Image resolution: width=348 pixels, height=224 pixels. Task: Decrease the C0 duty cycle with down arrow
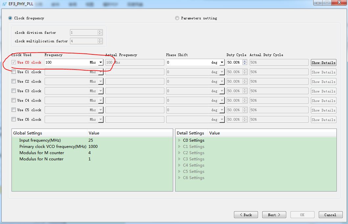tap(244, 64)
